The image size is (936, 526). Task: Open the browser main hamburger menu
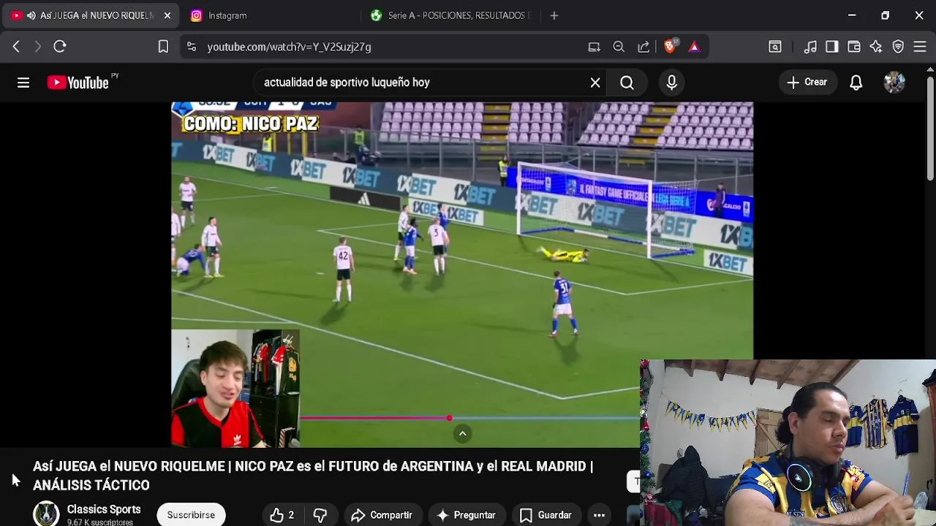(920, 47)
